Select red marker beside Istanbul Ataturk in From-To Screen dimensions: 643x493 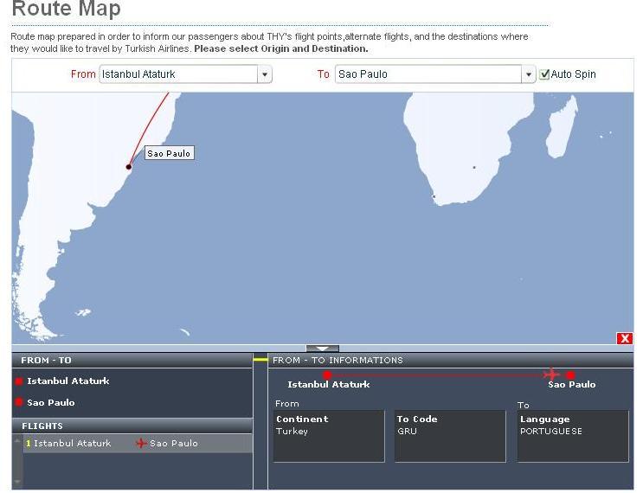pos(19,381)
